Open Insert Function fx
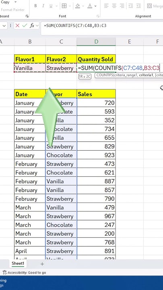 tap(32, 25)
